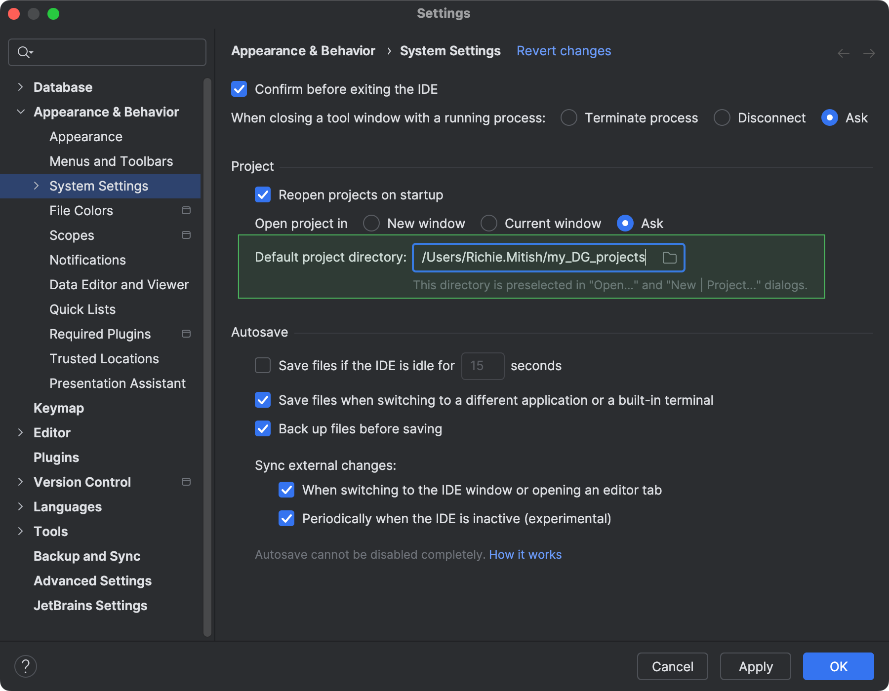
Task: Select Trusted Locations in the sidebar
Action: [104, 358]
